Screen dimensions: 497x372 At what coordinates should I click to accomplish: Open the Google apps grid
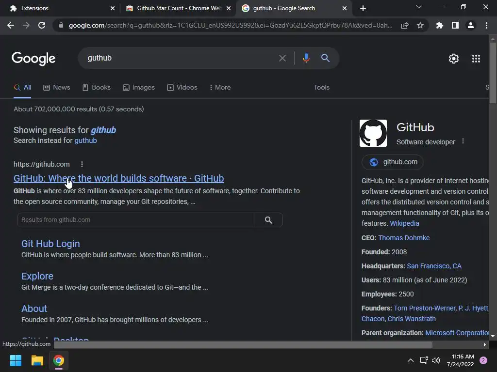click(x=476, y=59)
